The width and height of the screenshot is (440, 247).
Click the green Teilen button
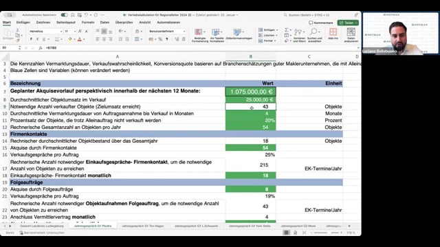pos(348,23)
